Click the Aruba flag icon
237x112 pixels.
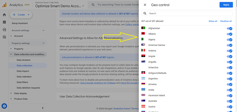[x=143, y=89]
